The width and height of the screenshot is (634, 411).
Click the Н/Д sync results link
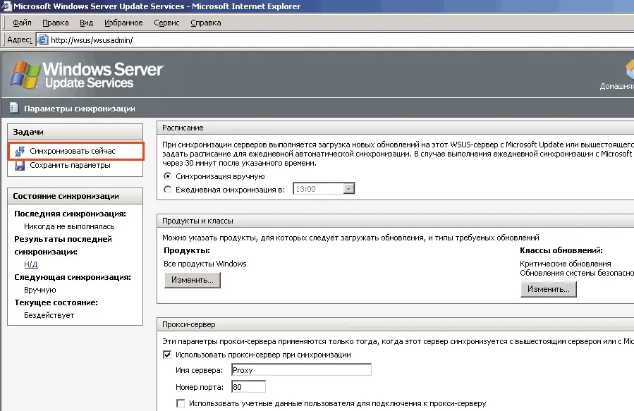(31, 264)
